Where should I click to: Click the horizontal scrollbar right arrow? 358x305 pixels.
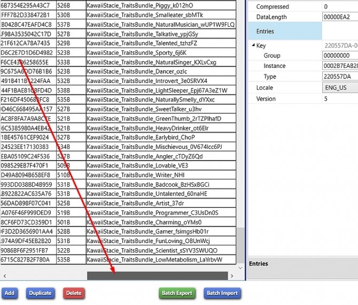pos(232,276)
